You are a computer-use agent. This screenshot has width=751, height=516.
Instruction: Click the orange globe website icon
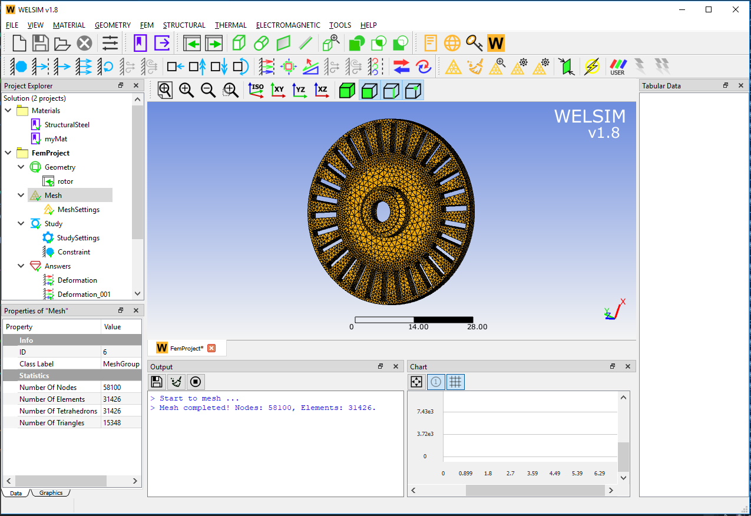pos(452,43)
